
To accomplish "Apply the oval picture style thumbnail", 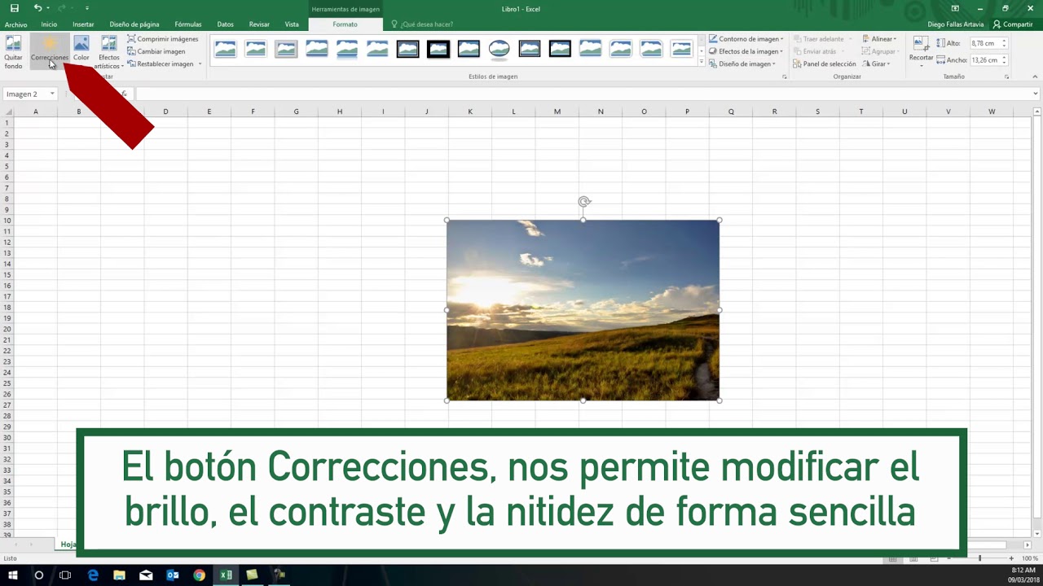I will pyautogui.click(x=499, y=50).
